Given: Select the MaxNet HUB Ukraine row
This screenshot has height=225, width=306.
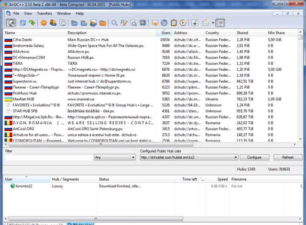Looking at the screenshot, I should tap(151, 99).
